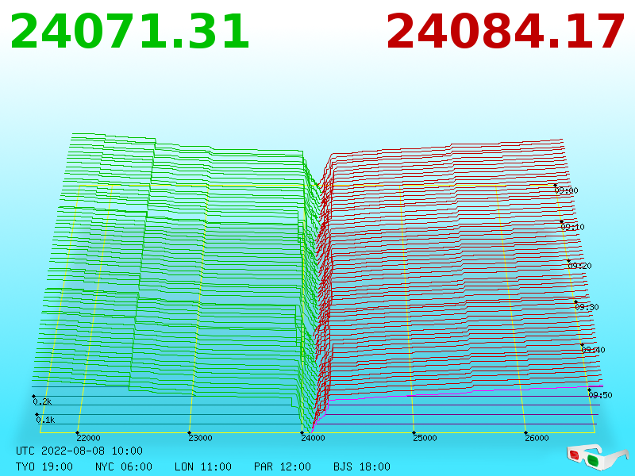
Task: Select the green bid price 24071.31
Action: click(129, 32)
